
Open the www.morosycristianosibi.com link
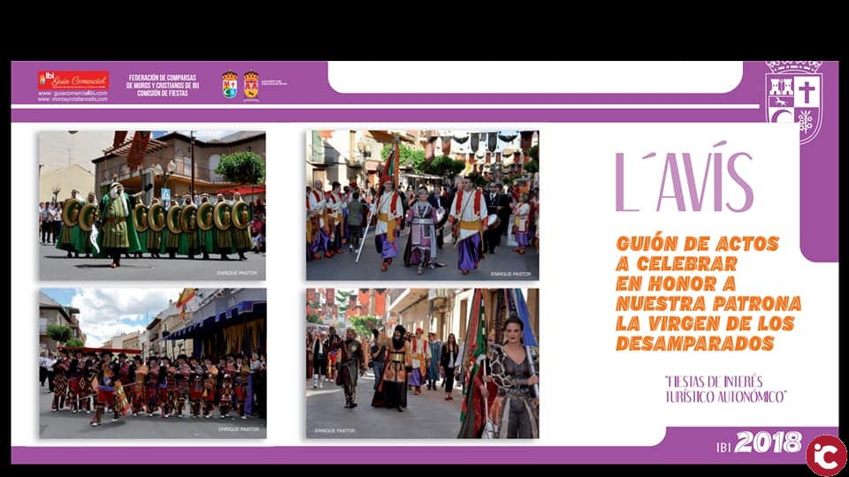73,99
